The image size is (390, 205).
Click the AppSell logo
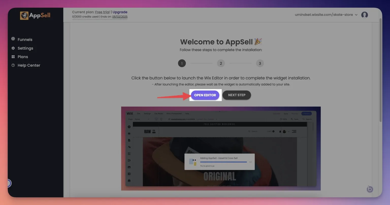pyautogui.click(x=35, y=15)
